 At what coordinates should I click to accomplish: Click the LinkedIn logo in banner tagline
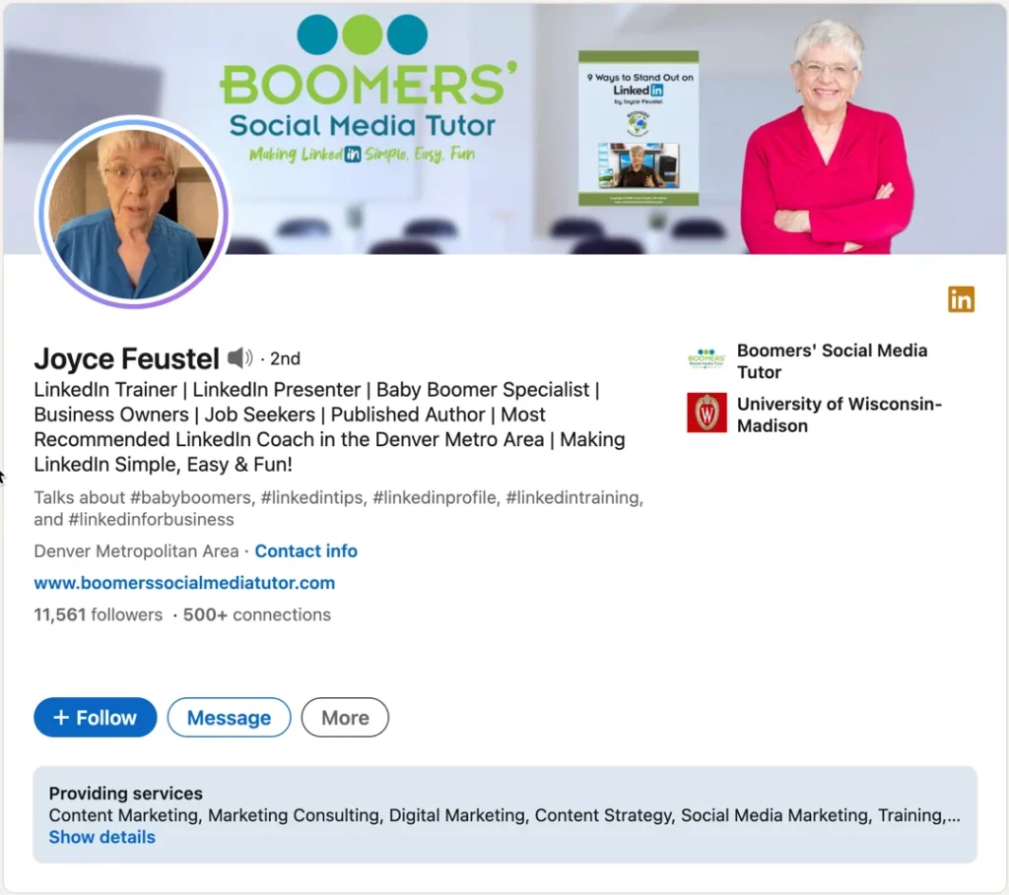point(352,155)
